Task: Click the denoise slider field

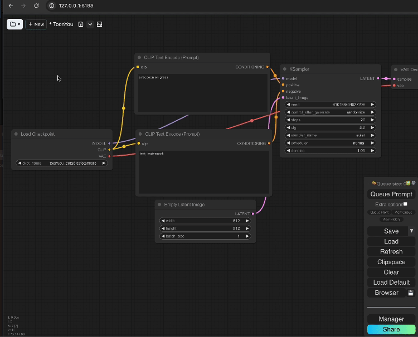Action: point(330,151)
